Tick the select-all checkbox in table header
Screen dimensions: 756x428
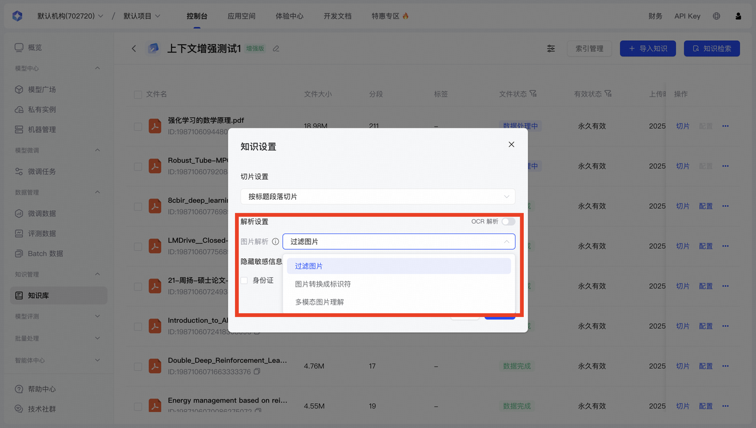point(138,95)
